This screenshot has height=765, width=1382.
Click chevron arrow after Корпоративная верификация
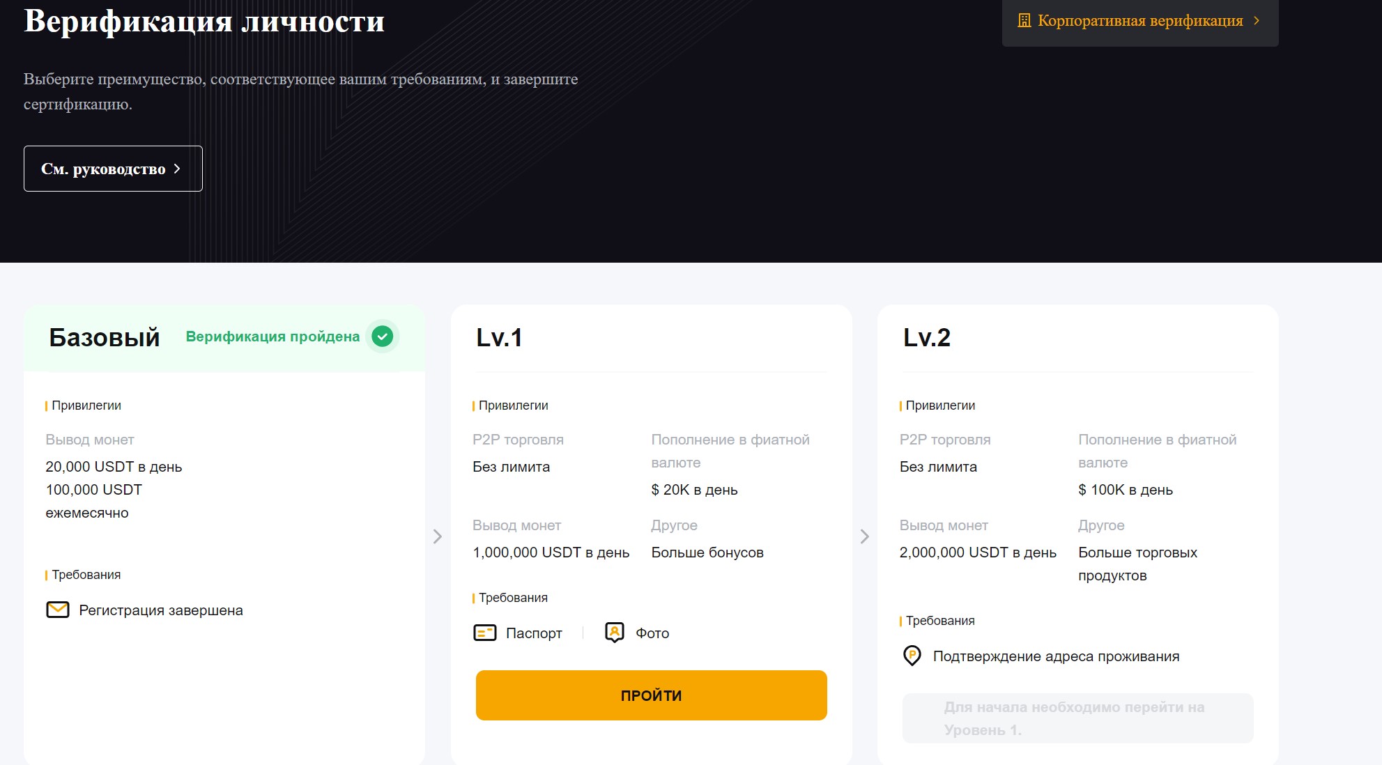pos(1257,20)
